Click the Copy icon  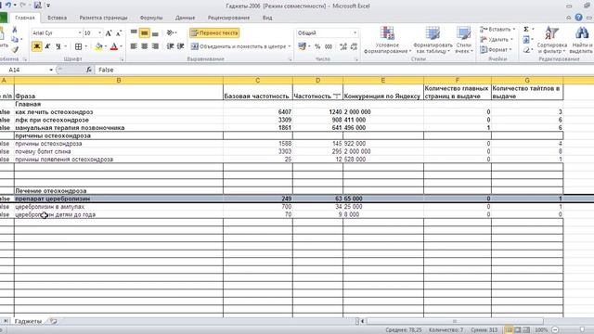pyautogui.click(x=15, y=39)
